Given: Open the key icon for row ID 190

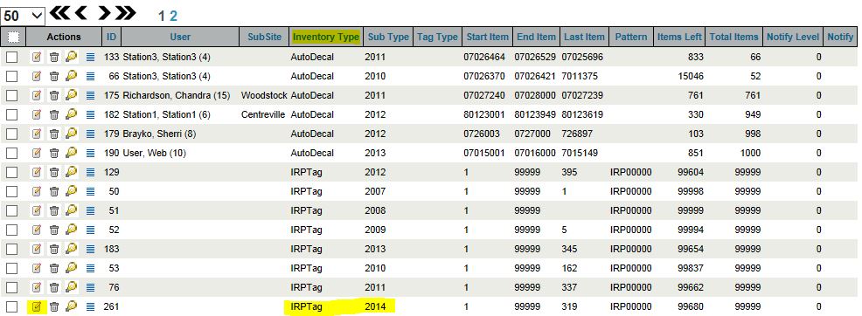Looking at the screenshot, I should pos(72,153).
